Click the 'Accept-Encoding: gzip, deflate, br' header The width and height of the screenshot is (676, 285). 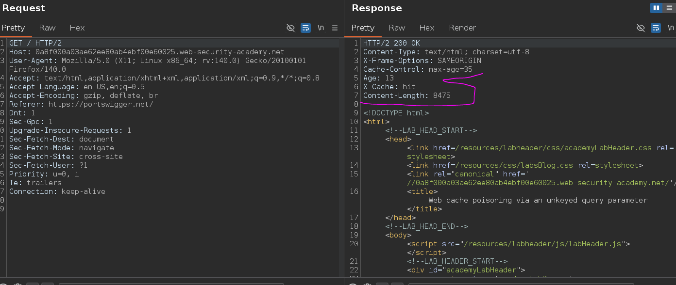point(84,95)
